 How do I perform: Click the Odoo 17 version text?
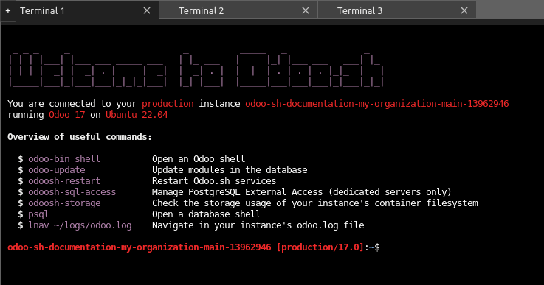[x=67, y=115]
